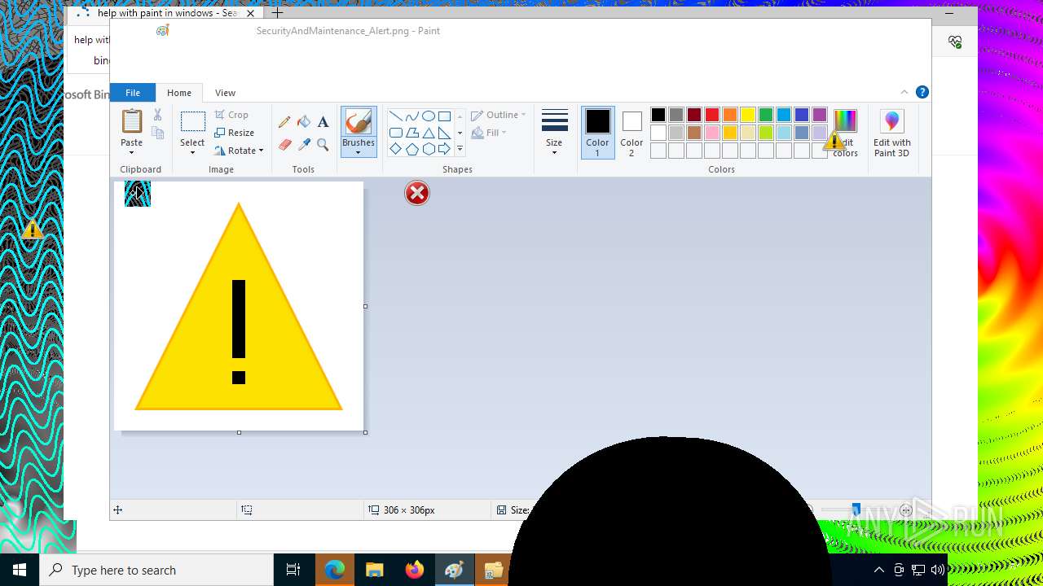Image resolution: width=1043 pixels, height=586 pixels.
Task: Select the Rectangle shape
Action: 445,116
